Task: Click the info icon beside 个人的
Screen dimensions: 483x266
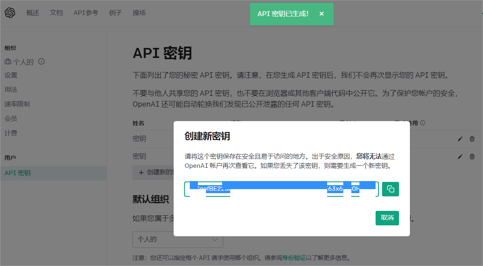Action: [41, 62]
